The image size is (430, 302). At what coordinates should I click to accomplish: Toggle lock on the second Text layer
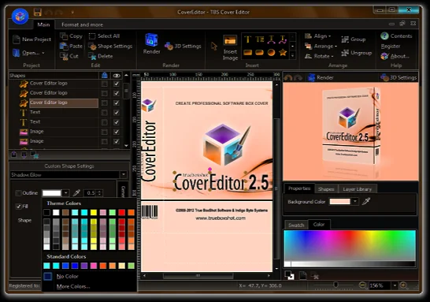tap(104, 122)
